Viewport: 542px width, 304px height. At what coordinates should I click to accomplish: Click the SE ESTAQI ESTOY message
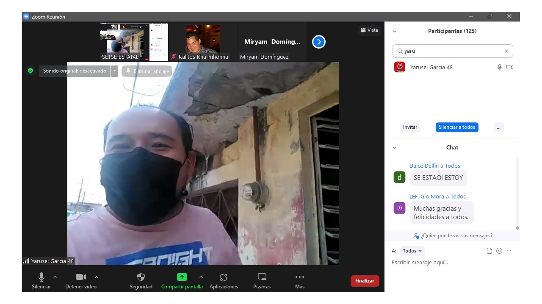438,178
